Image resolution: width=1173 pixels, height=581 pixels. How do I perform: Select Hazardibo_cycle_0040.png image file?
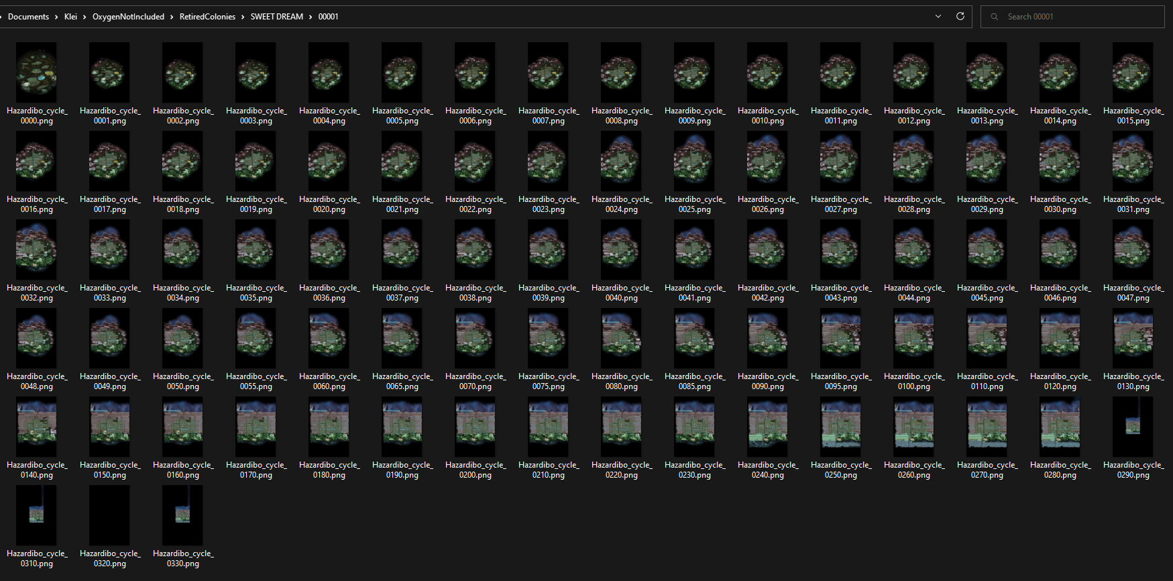point(621,250)
